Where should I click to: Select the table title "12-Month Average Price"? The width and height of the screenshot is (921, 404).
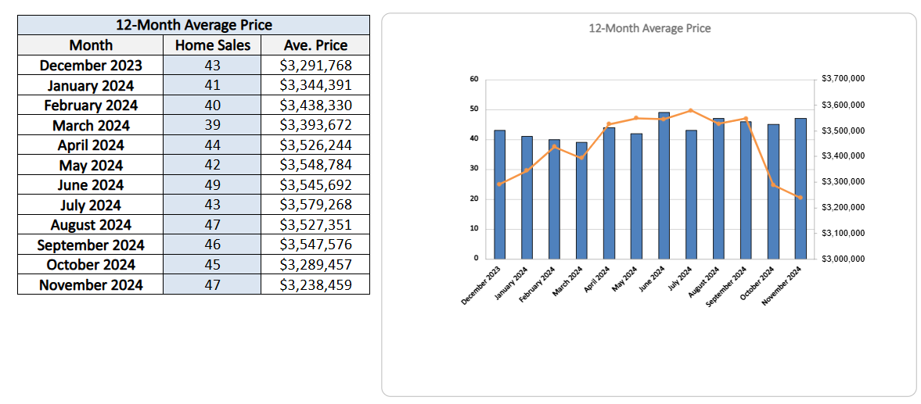[x=193, y=25]
